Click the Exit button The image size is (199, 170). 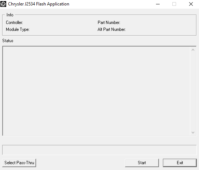(180, 163)
